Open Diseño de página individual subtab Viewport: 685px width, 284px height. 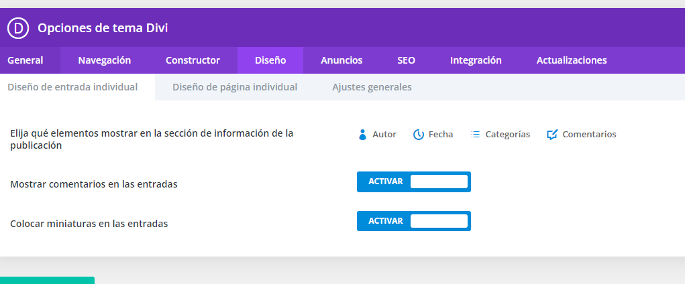pyautogui.click(x=235, y=87)
